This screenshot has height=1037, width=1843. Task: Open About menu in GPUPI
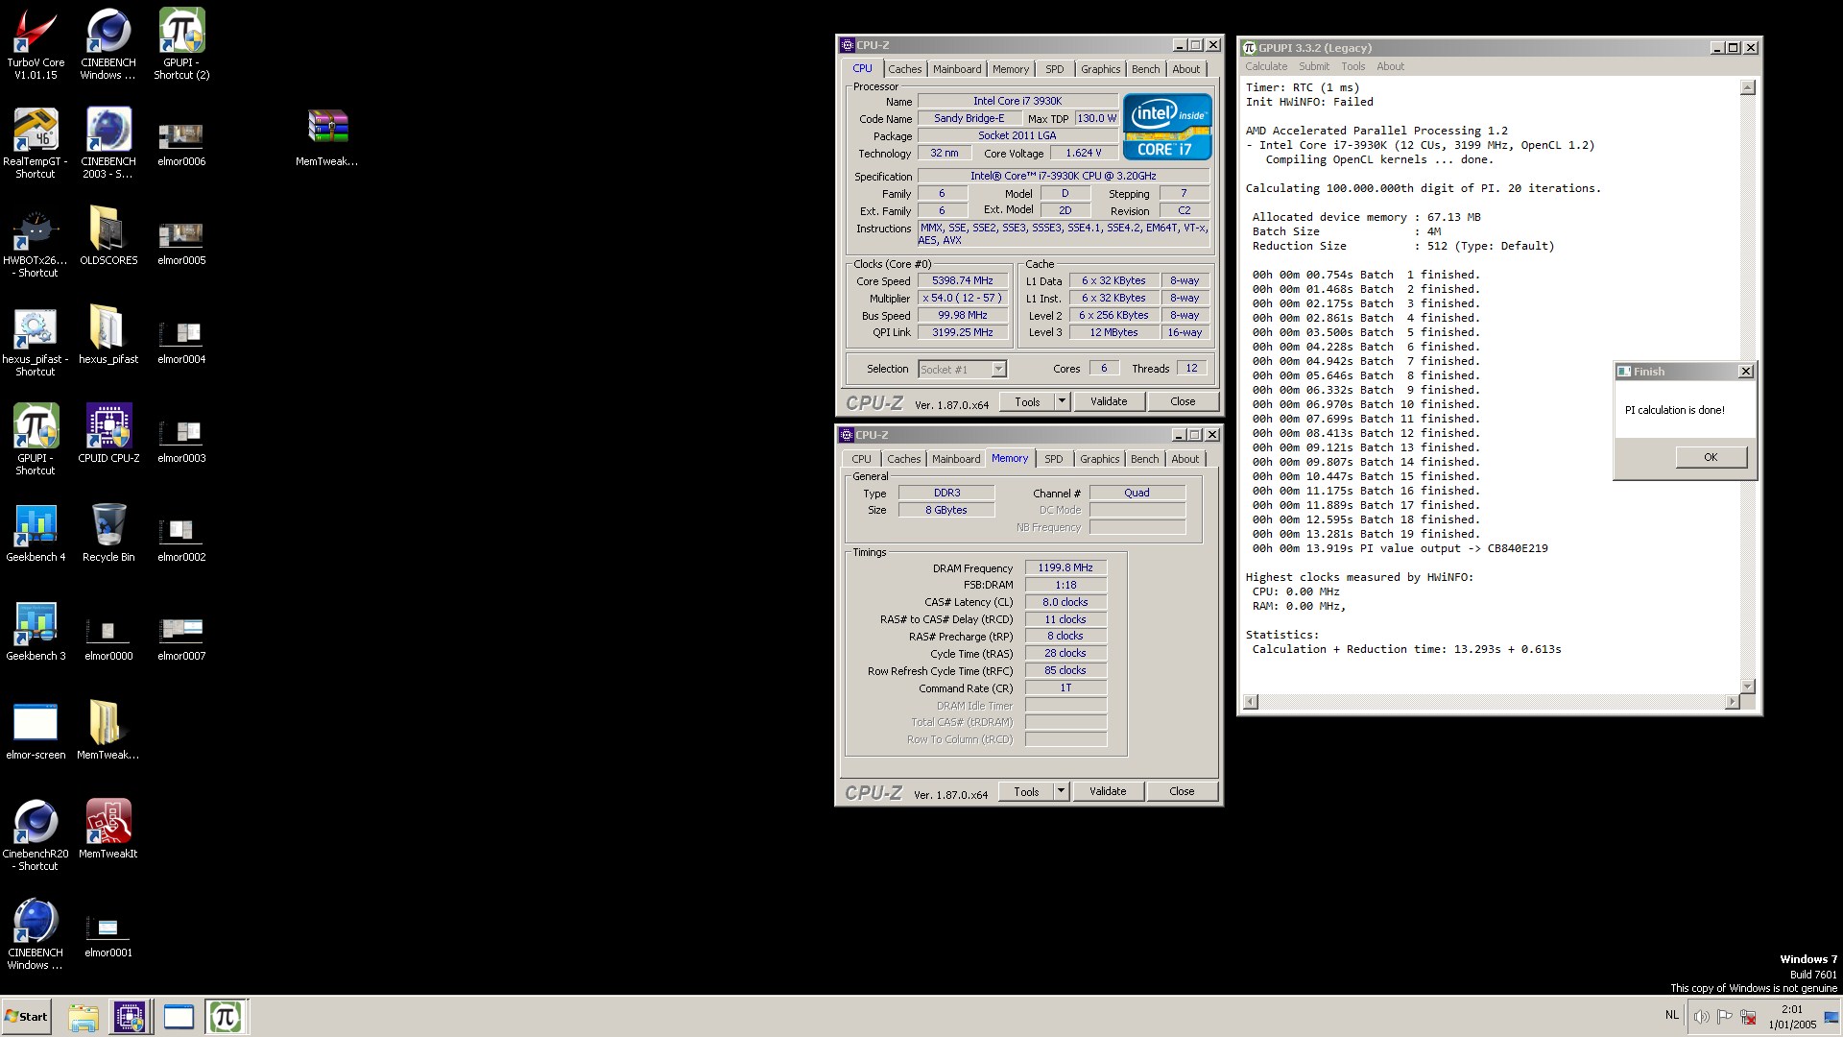[x=1390, y=66]
